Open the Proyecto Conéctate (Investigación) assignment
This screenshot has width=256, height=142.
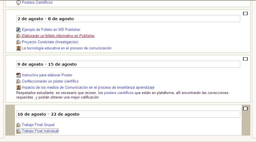50,42
